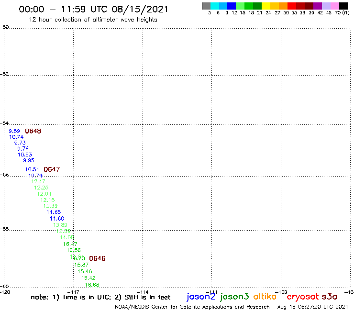Click the 0648 time stamp marker
Viewport: 354px width, 311px height.
click(33, 131)
